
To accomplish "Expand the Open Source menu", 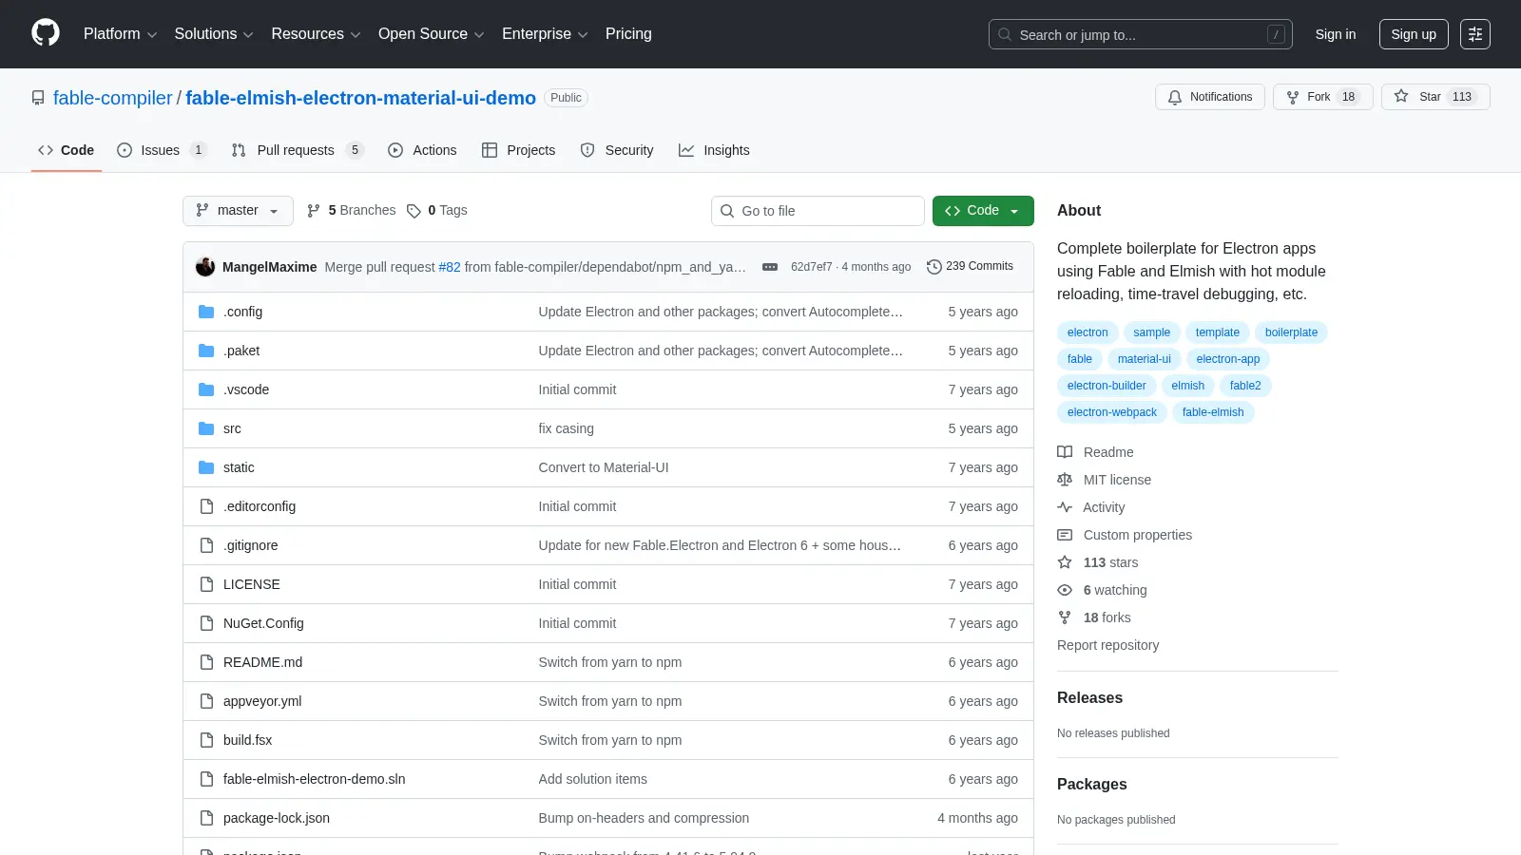I will pos(431,34).
